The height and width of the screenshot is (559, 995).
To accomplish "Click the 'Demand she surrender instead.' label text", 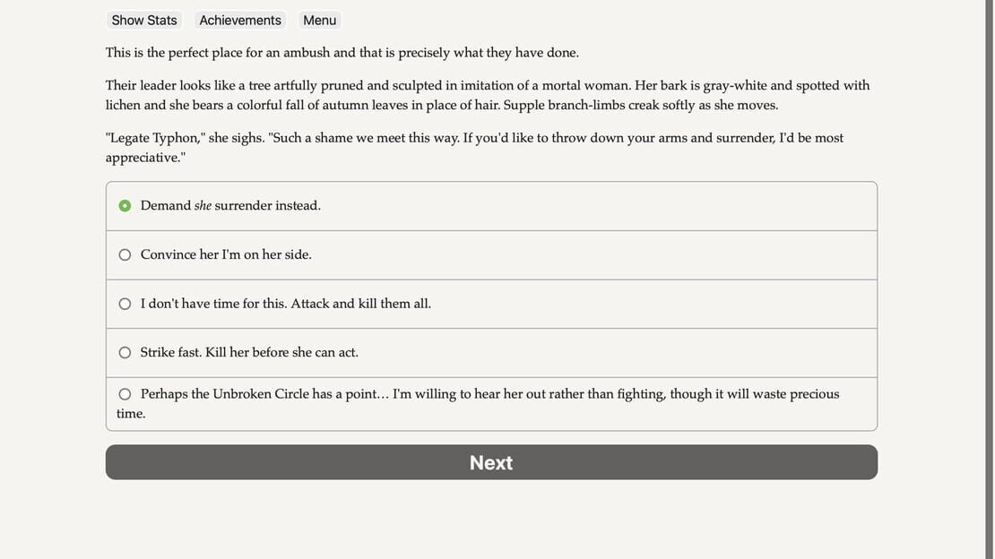I will click(230, 205).
